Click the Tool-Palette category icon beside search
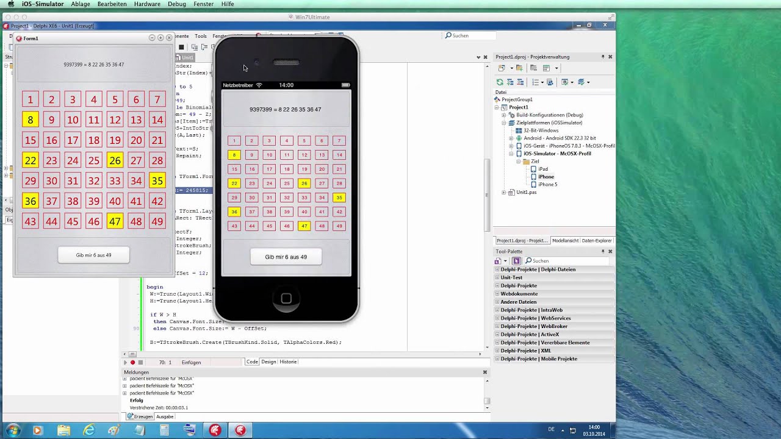The width and height of the screenshot is (781, 439). click(516, 260)
